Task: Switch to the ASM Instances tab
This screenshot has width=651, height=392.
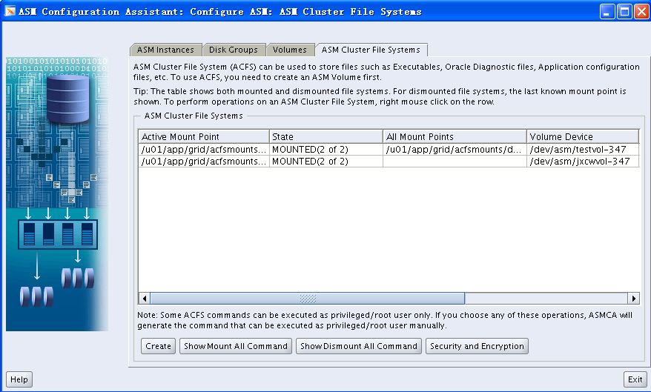Action: coord(165,50)
